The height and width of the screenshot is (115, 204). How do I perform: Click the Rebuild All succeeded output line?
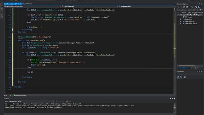point(34,108)
